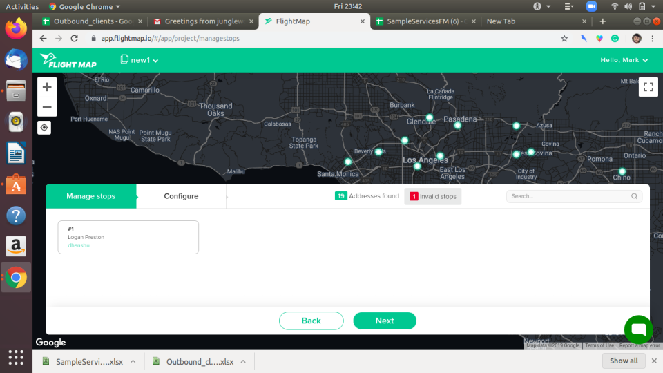This screenshot has width=663, height=373.
Task: Open LibreOffice Writer from dock
Action: point(16,153)
